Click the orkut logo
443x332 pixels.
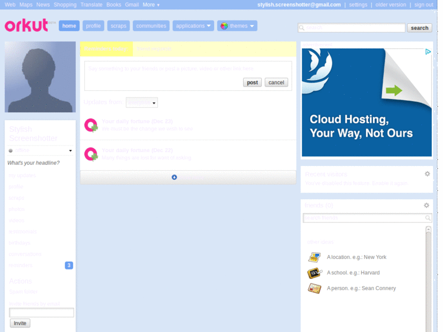click(26, 25)
